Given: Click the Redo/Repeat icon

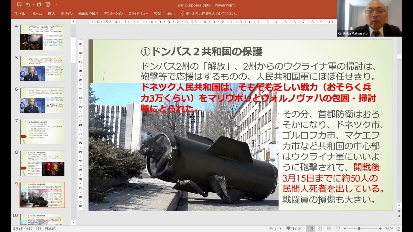Looking at the screenshot, I should pyautogui.click(x=39, y=5).
